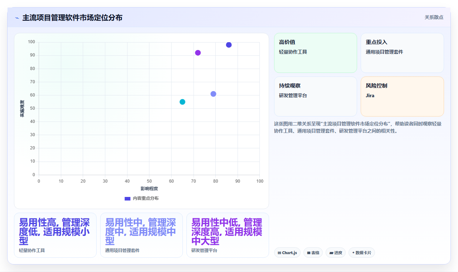This screenshot has width=458, height=272.
Task: Select the light blue data point near 79
Action: (213, 94)
